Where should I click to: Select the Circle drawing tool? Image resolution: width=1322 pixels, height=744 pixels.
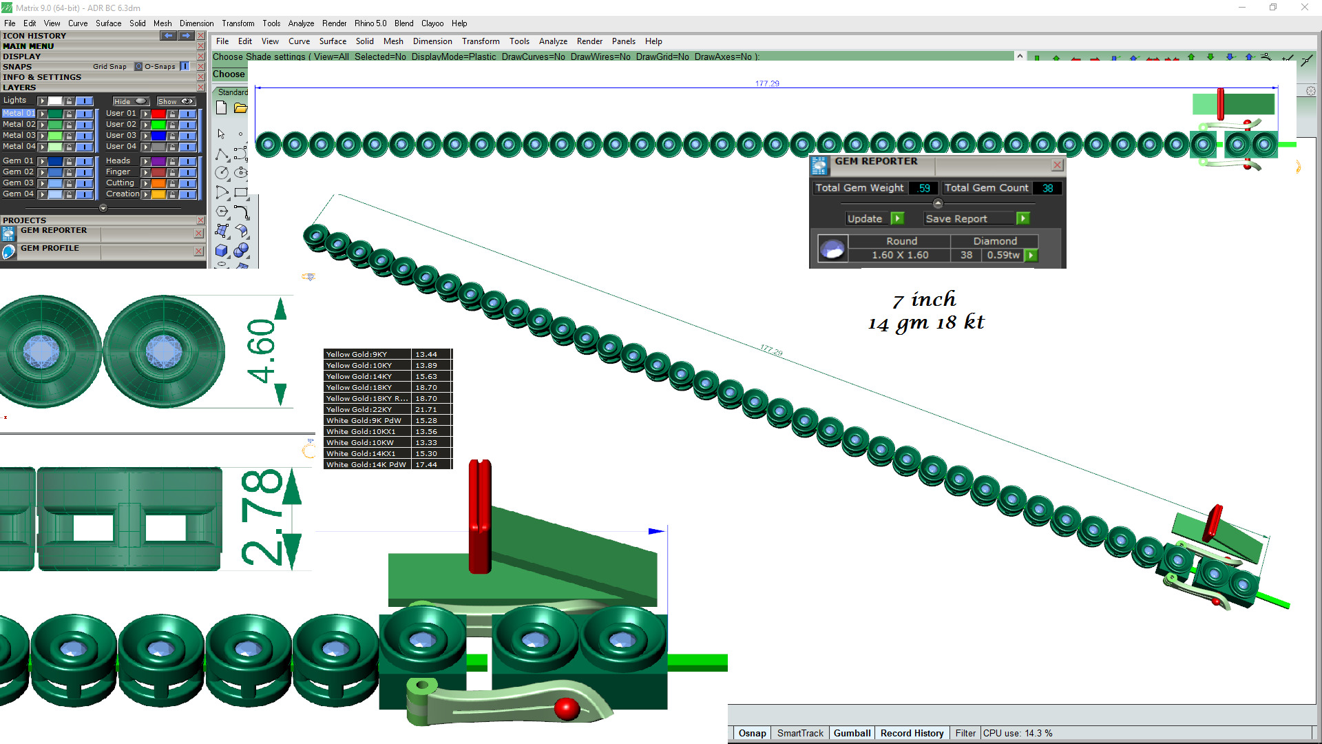click(x=222, y=173)
